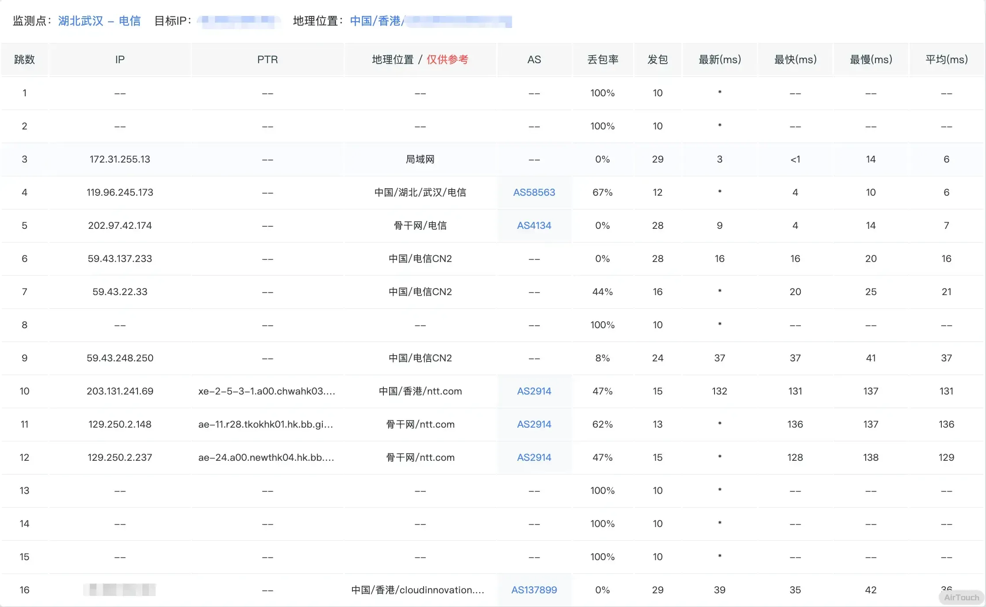Open the AS4134 link
This screenshot has height=607, width=986.
(x=534, y=225)
